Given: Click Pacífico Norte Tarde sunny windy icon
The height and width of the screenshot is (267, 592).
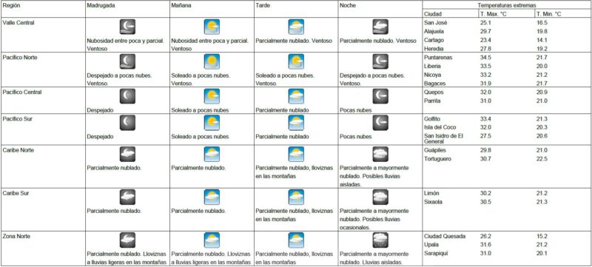Looking at the screenshot, I should [296, 61].
